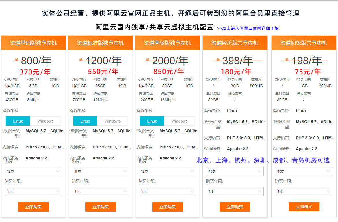Open the Aliyun official site details link

click(x=248, y=28)
